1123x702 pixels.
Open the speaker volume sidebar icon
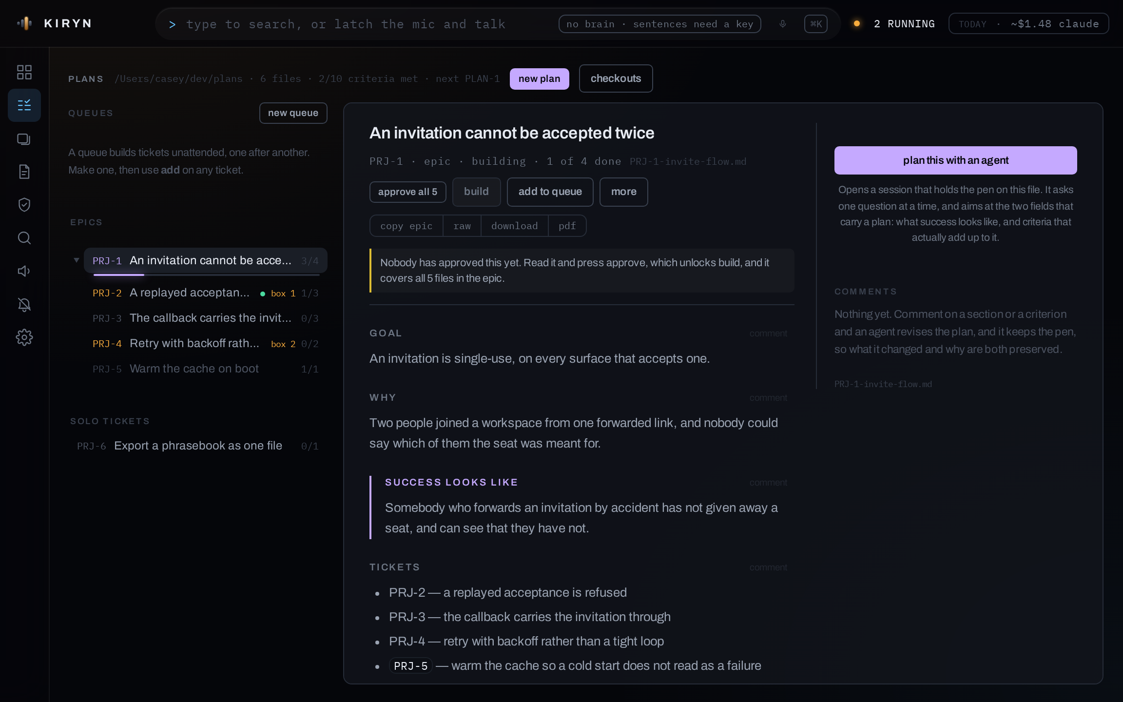[24, 271]
